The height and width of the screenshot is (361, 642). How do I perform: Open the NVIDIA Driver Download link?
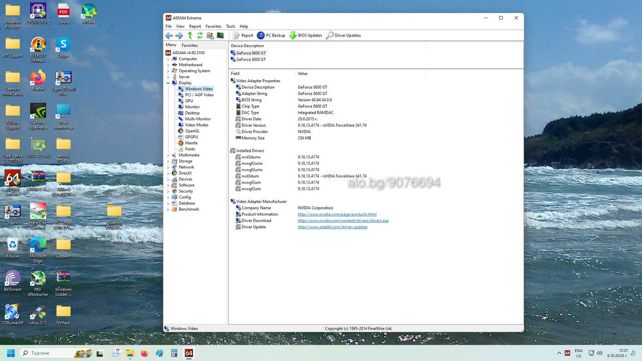pyautogui.click(x=343, y=221)
